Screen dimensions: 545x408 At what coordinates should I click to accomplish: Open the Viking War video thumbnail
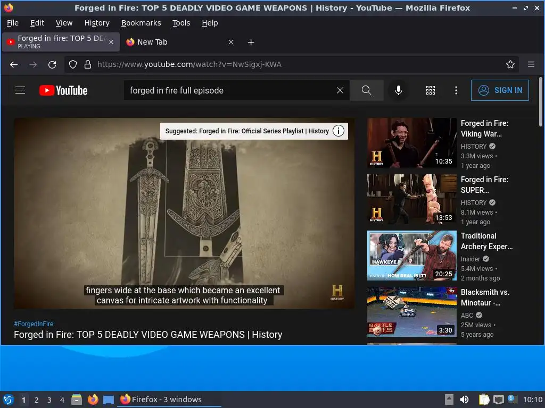point(411,143)
